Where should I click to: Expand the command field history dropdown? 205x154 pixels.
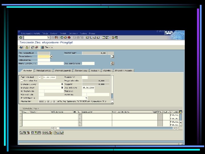[x=48, y=37]
